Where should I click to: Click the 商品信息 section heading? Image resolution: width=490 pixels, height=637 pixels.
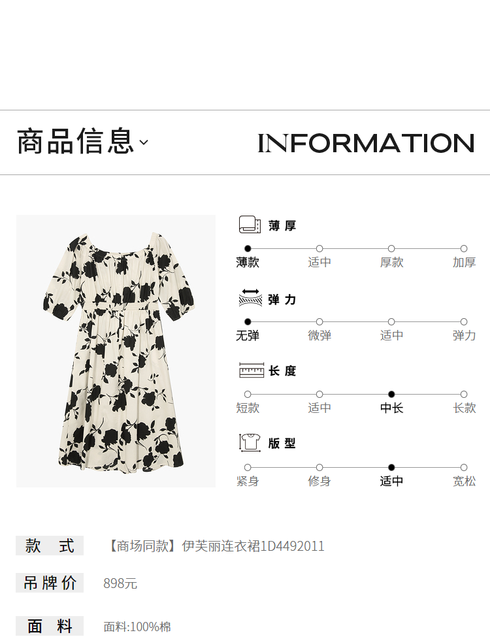point(76,141)
